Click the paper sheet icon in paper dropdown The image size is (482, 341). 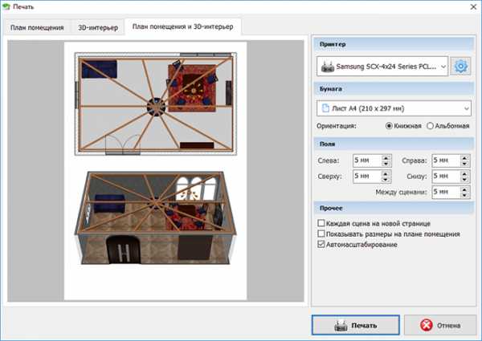325,108
